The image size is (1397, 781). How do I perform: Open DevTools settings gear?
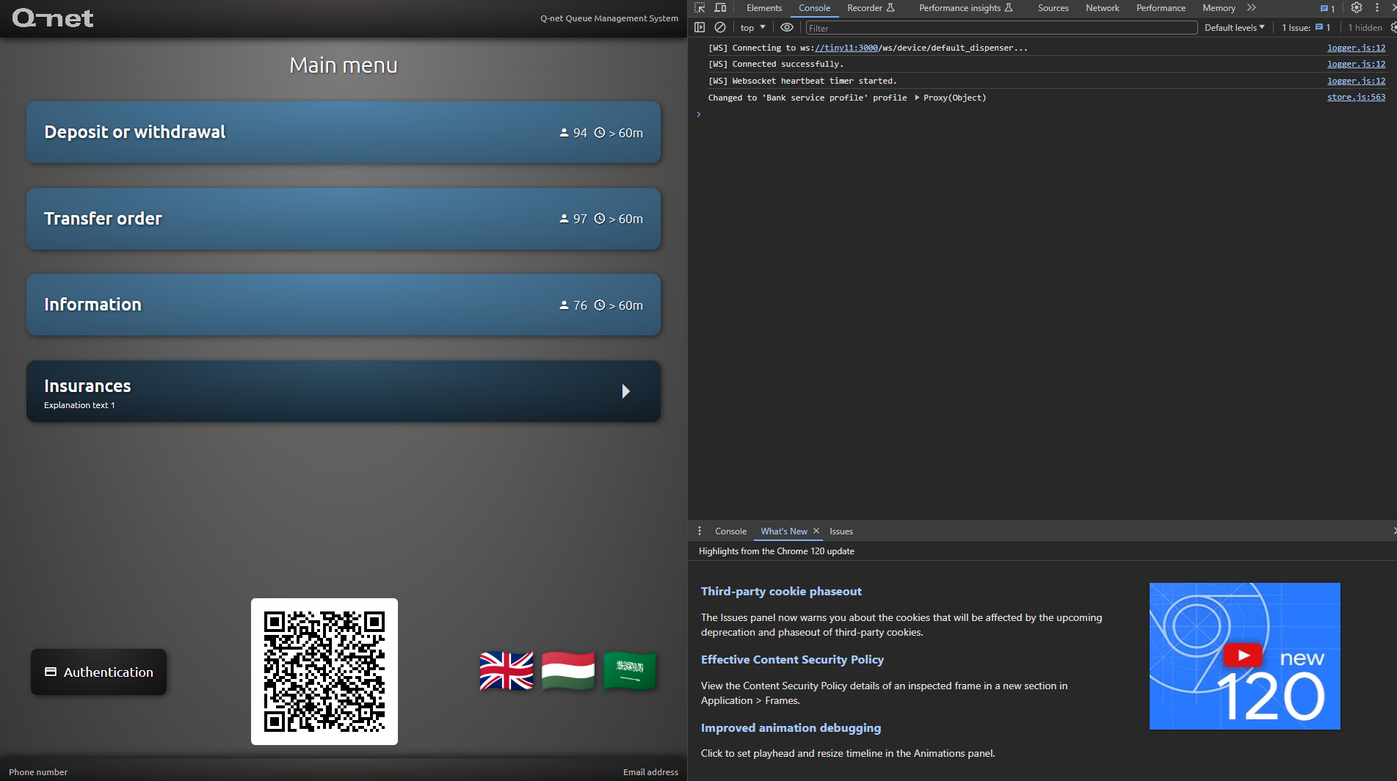tap(1357, 8)
